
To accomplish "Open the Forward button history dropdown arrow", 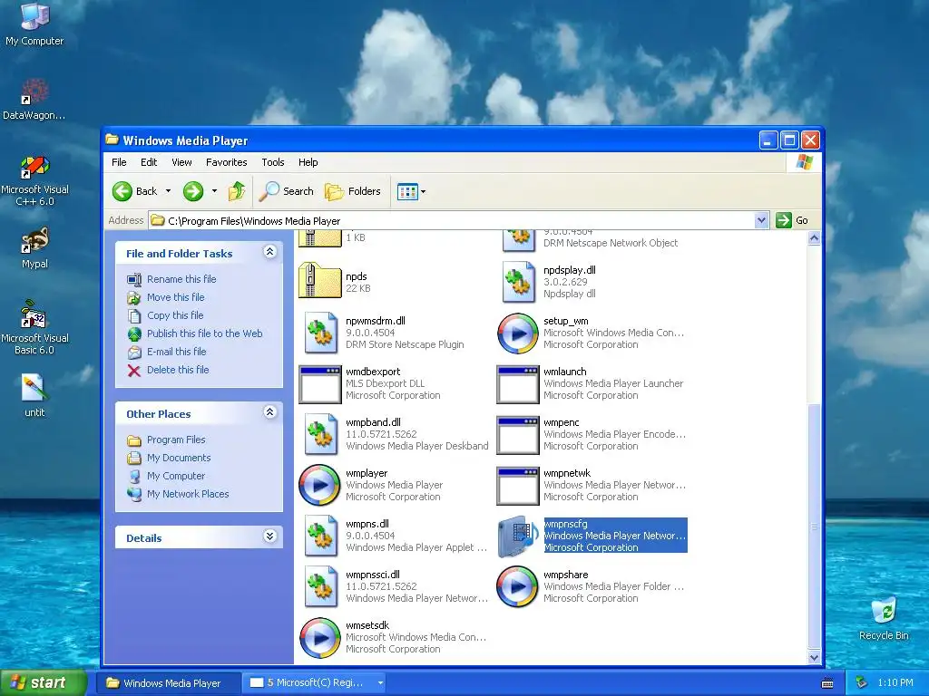I will tap(214, 191).
